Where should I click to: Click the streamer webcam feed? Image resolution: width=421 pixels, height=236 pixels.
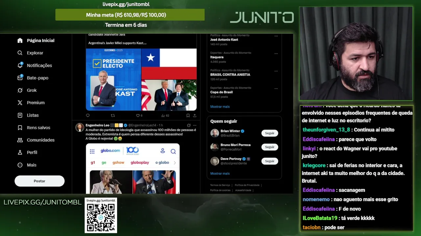356,53
